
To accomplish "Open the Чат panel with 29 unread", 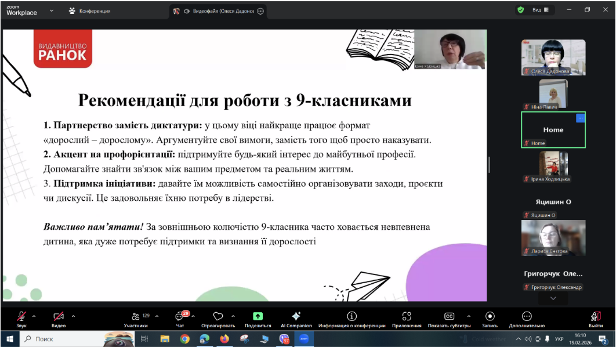I will pos(180,319).
